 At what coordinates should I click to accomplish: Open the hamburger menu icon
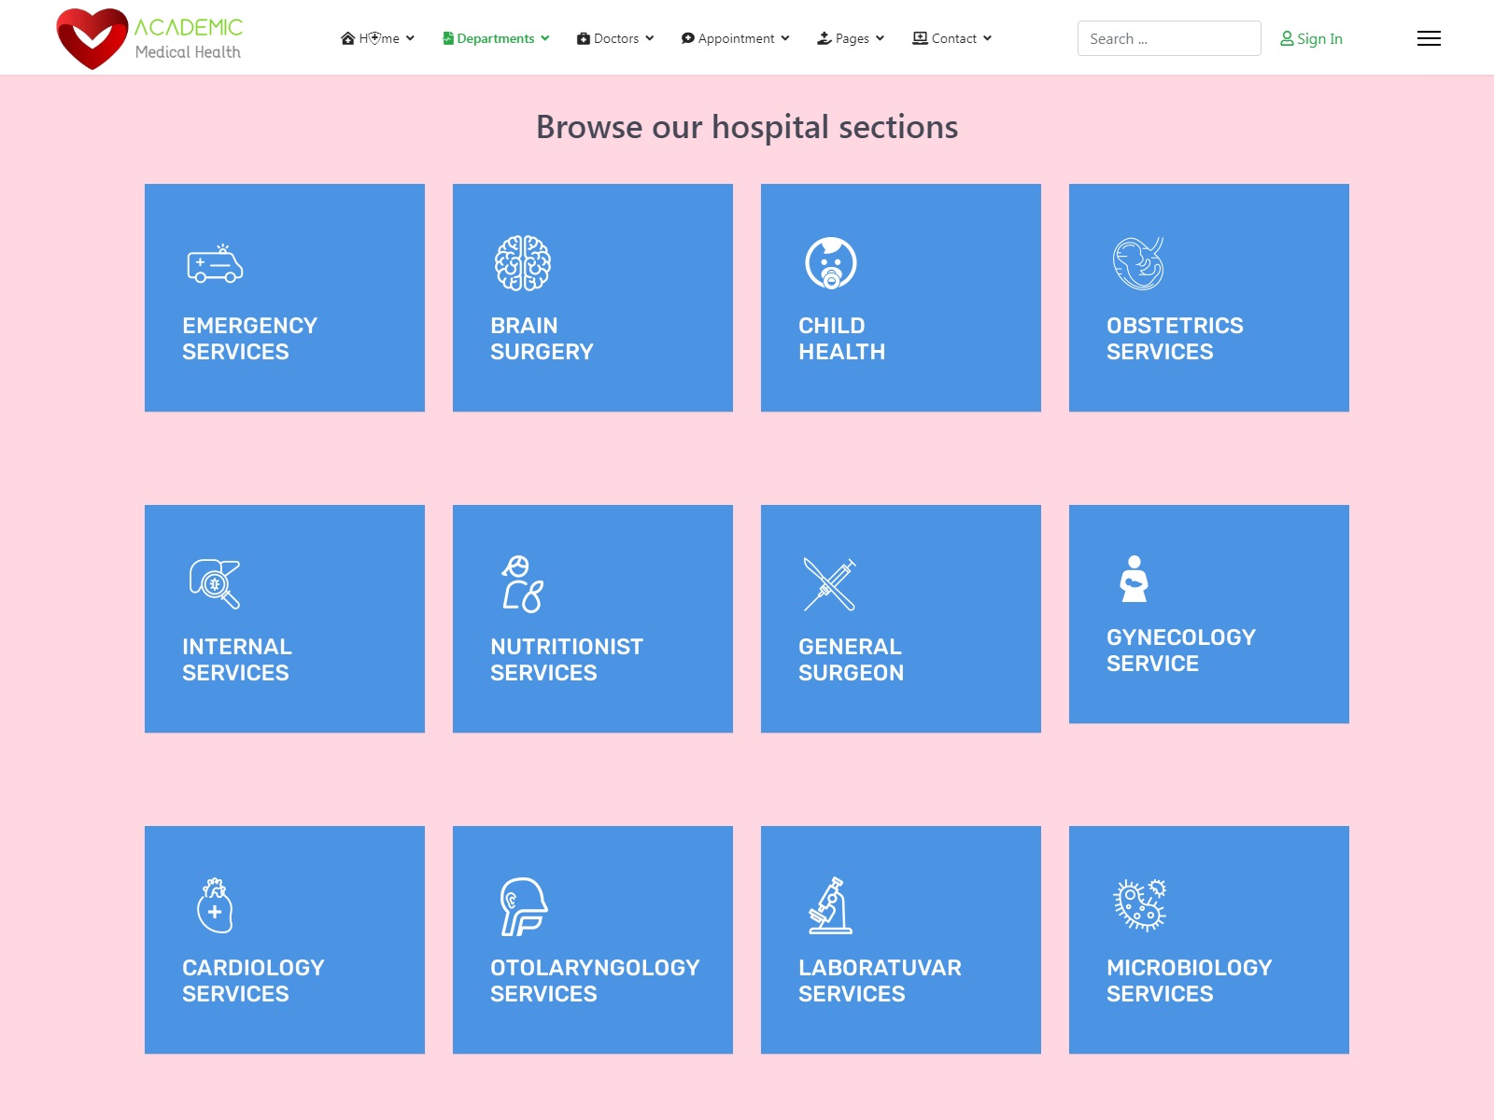pos(1429,38)
